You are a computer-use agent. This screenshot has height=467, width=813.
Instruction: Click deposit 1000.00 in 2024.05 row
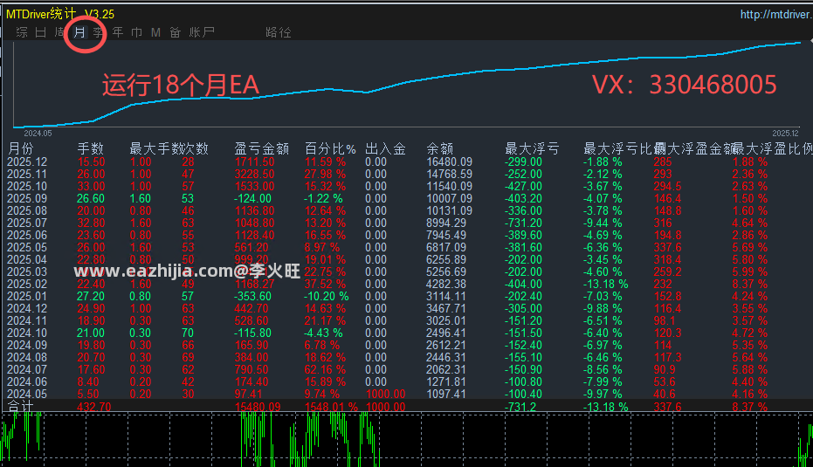point(386,394)
